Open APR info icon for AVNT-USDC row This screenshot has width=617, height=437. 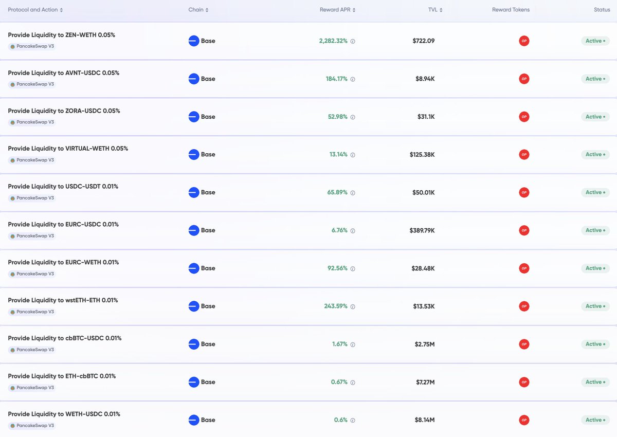click(x=353, y=79)
